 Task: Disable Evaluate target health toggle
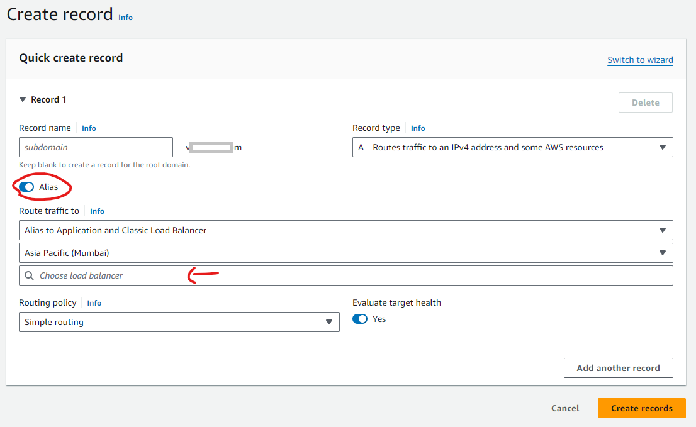360,319
